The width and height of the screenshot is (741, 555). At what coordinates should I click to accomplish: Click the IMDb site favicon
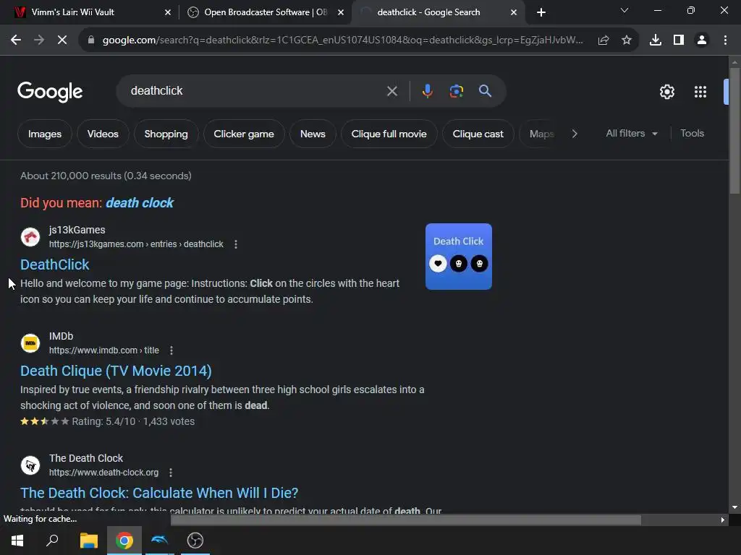[30, 343]
